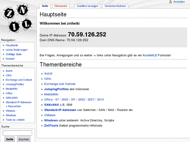Viewport: 190px width, 142px height.
Task: Open Exchange und Outlook in the sidebar
Action: [x=19, y=80]
